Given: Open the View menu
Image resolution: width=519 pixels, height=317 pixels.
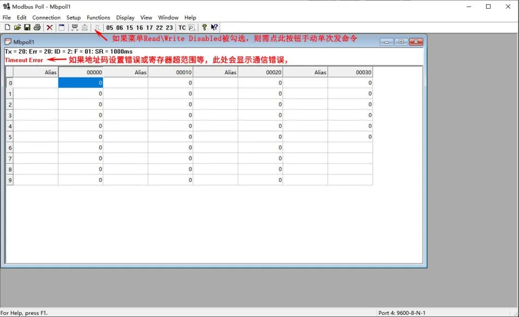Looking at the screenshot, I should (146, 17).
